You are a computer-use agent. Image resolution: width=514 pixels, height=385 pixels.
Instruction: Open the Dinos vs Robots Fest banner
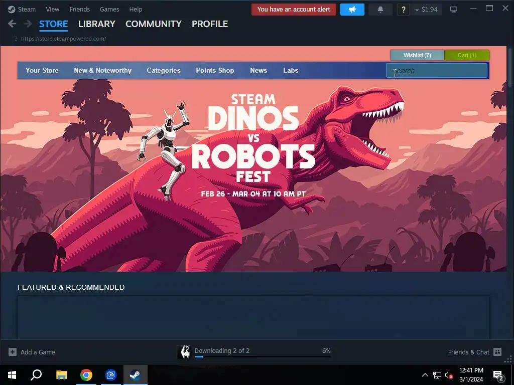point(253,159)
